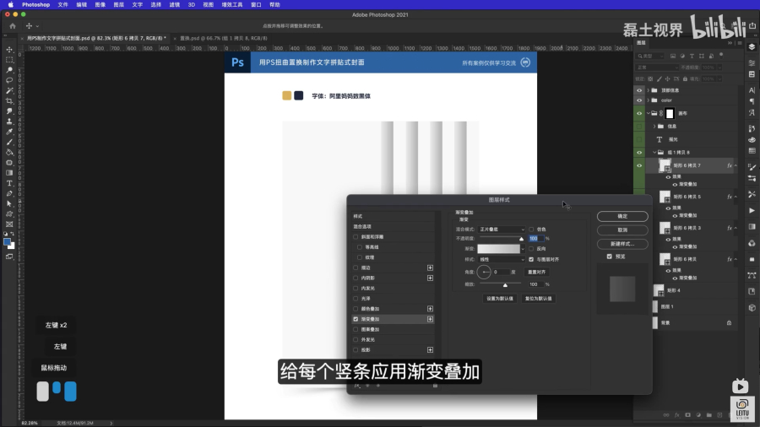Collapse the 组 1 拷贝 8 group

tap(654, 153)
